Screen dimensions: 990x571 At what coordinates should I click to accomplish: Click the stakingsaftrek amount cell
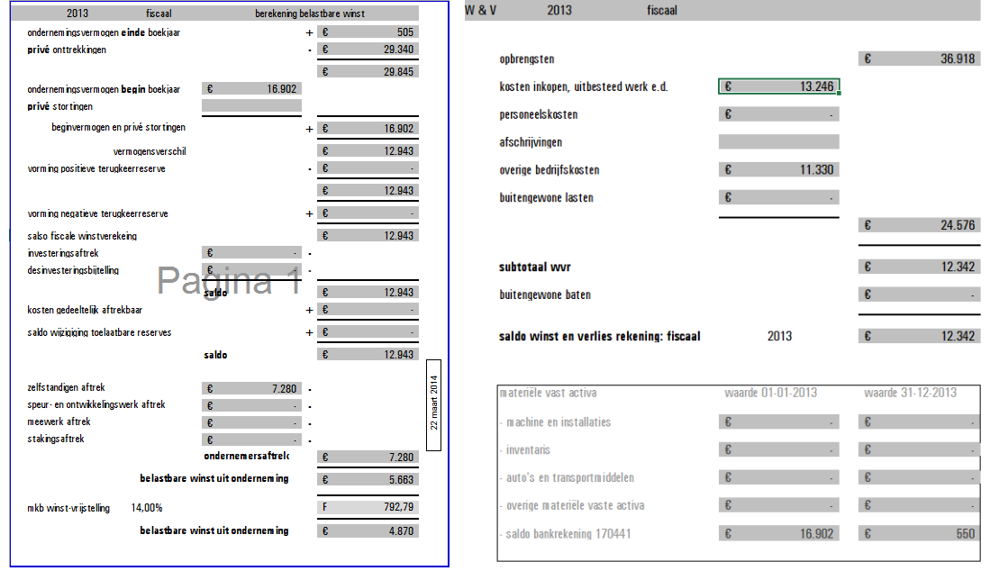click(x=251, y=440)
